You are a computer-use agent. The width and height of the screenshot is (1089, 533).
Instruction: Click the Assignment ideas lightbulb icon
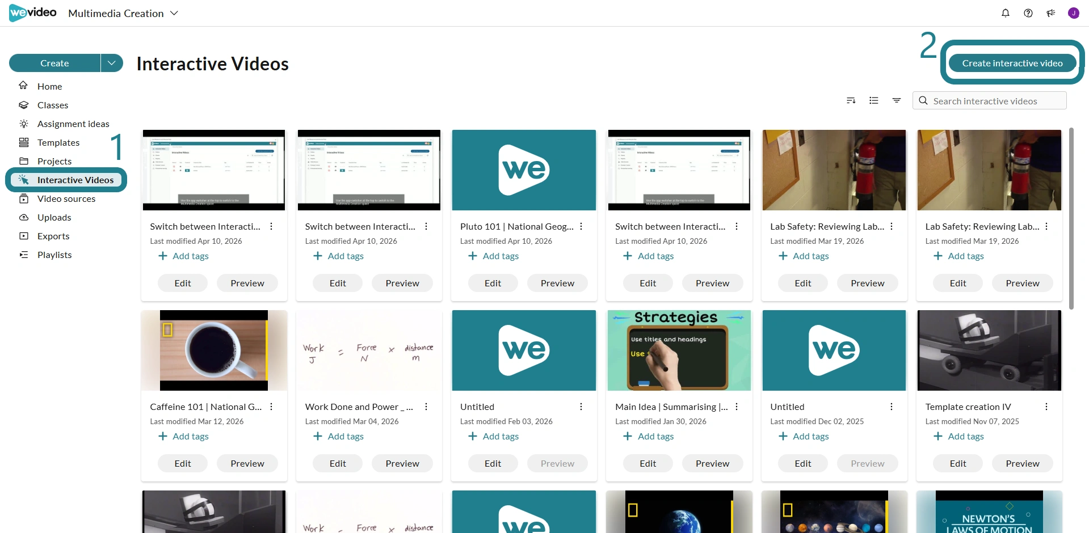coord(23,124)
